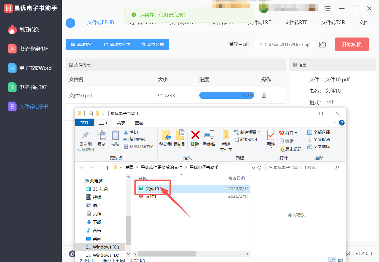Clear the list with 清空列表
Screen dimensions: 379x262
[152, 44]
